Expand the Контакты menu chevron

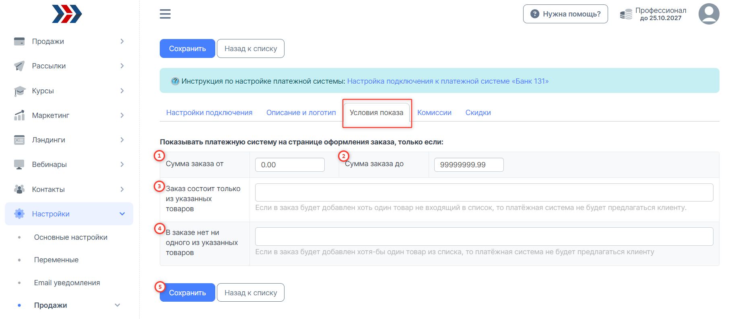point(122,189)
